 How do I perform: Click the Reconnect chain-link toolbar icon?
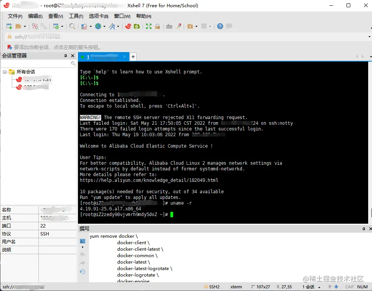44,26
